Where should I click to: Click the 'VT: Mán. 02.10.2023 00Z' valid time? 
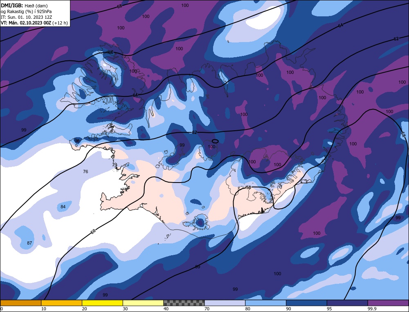point(26,23)
